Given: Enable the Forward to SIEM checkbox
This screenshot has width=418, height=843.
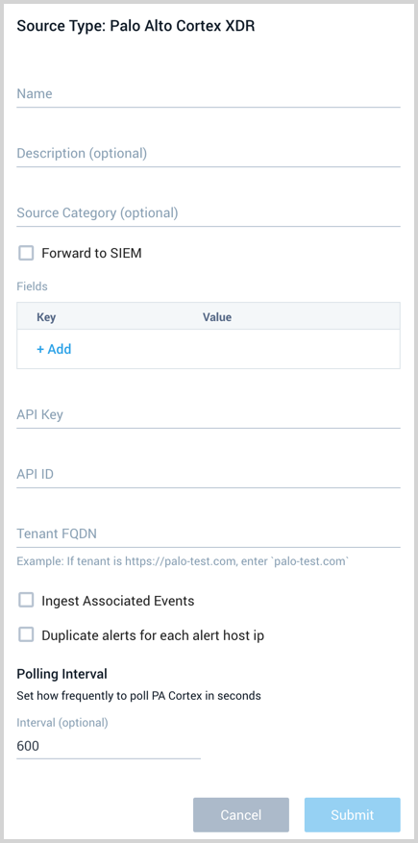Looking at the screenshot, I should click(x=26, y=253).
